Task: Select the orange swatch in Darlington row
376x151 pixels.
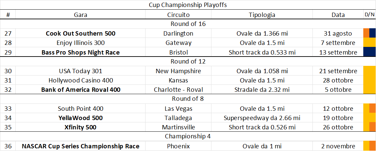Action: click(x=366, y=33)
